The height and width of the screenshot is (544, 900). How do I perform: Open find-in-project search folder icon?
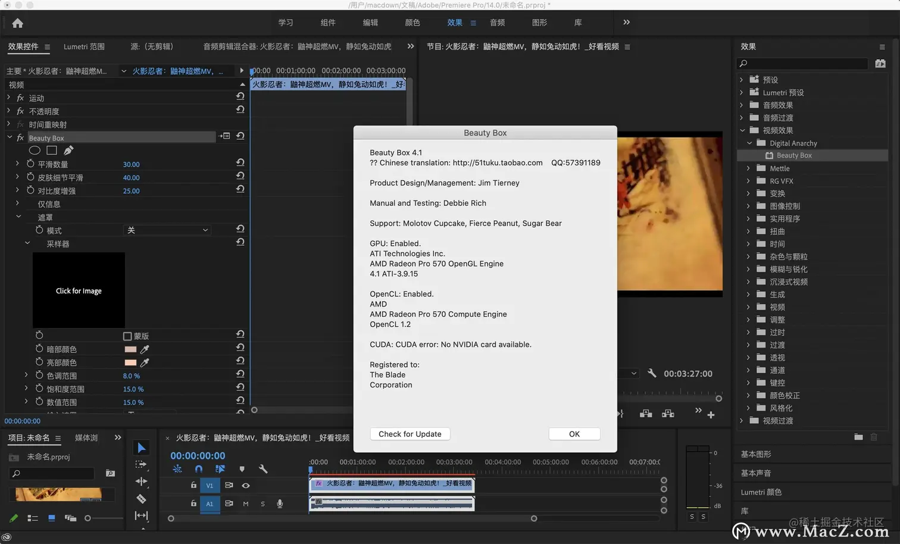(x=110, y=473)
